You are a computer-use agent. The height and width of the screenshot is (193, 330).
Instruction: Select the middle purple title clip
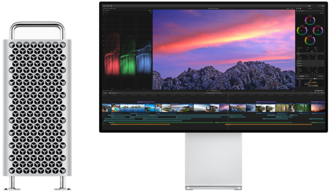pos(266,102)
